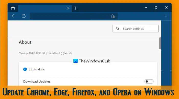Screen dimensions: 179x99
Task: Close the current browser tab
Action: pos(68,8)
